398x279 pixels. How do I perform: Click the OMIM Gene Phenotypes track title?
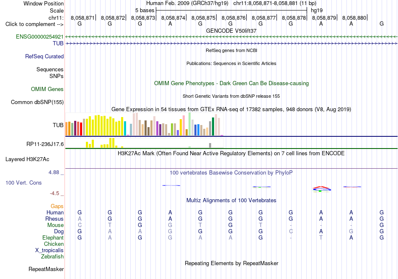point(232,83)
